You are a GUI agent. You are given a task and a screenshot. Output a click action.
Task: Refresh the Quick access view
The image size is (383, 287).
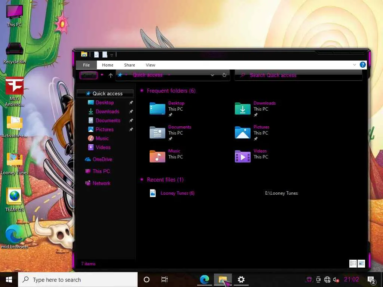(x=224, y=75)
